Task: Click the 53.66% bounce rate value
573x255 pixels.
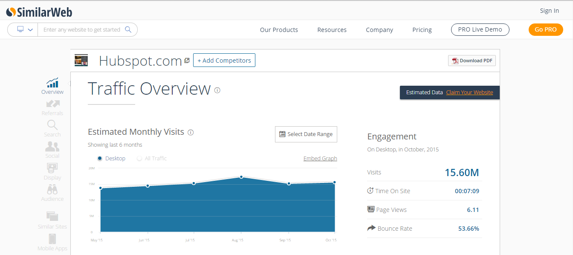Action: [x=469, y=229]
